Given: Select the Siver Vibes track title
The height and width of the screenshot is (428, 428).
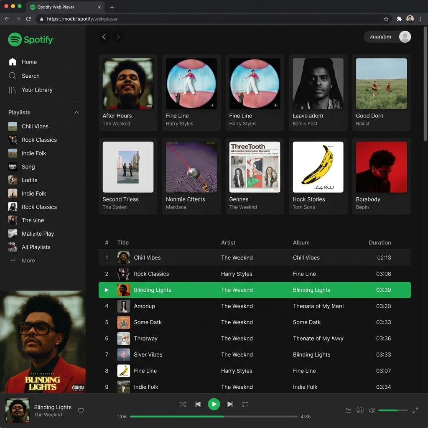Looking at the screenshot, I should click(148, 354).
